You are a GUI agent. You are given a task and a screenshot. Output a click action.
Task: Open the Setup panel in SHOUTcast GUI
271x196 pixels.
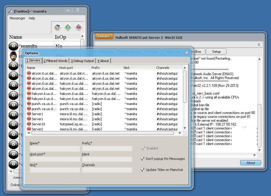coord(216,51)
